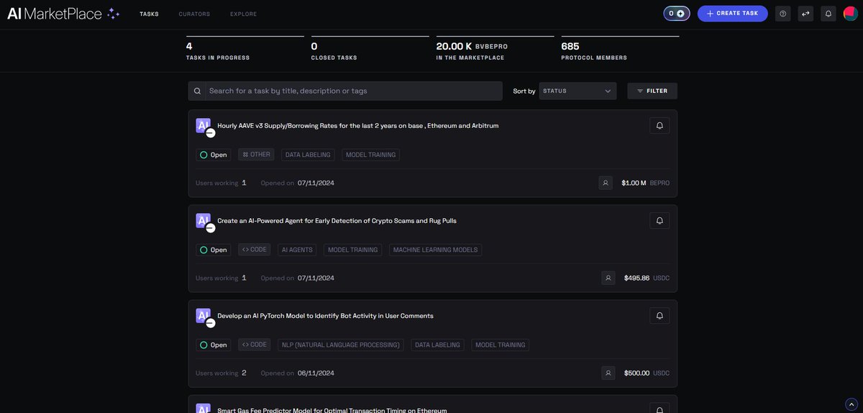Subscribe bell for PyTorch Bot Activity task
Viewport: 863px width, 413px height.
pyautogui.click(x=659, y=315)
